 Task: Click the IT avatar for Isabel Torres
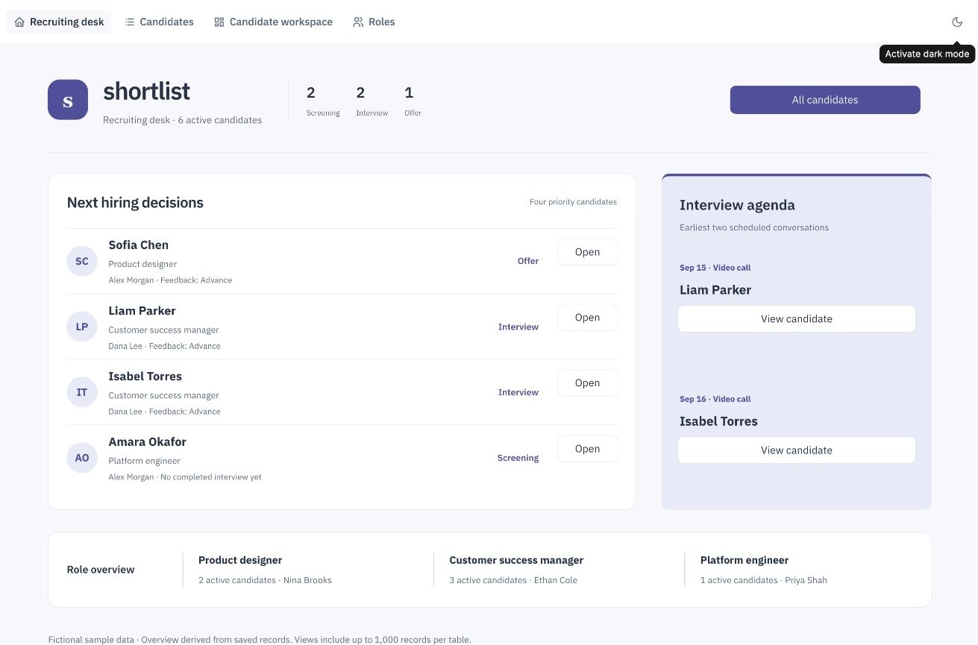(82, 392)
